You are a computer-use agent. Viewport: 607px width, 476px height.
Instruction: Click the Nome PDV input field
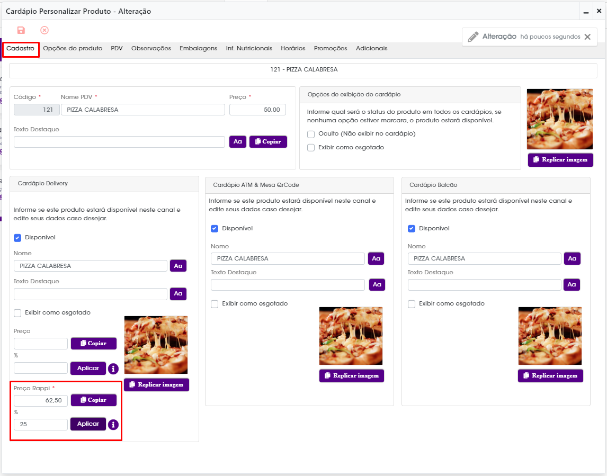tap(143, 110)
